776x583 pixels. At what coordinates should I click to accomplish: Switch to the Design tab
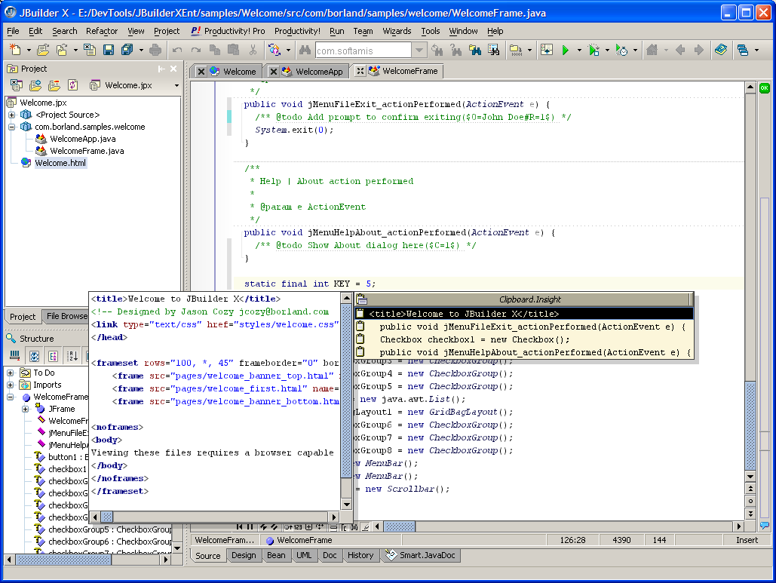pos(244,555)
